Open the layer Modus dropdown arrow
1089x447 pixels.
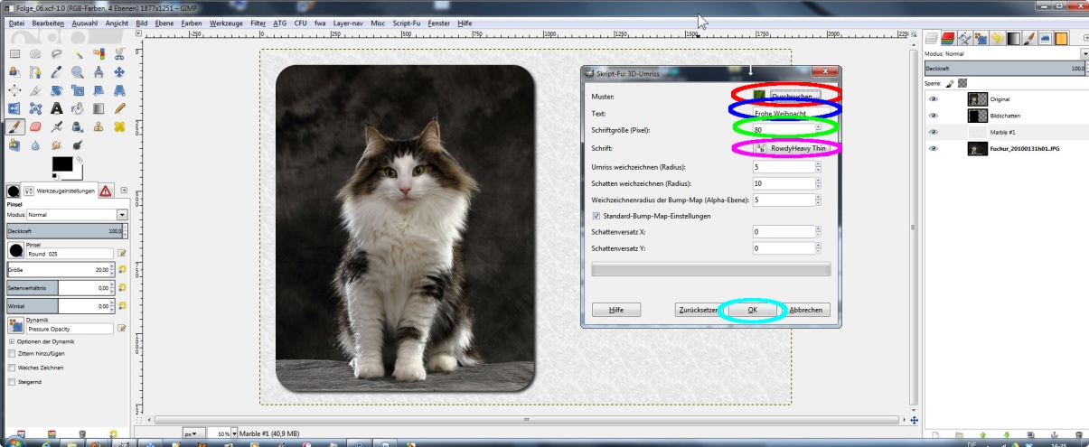(1084, 54)
